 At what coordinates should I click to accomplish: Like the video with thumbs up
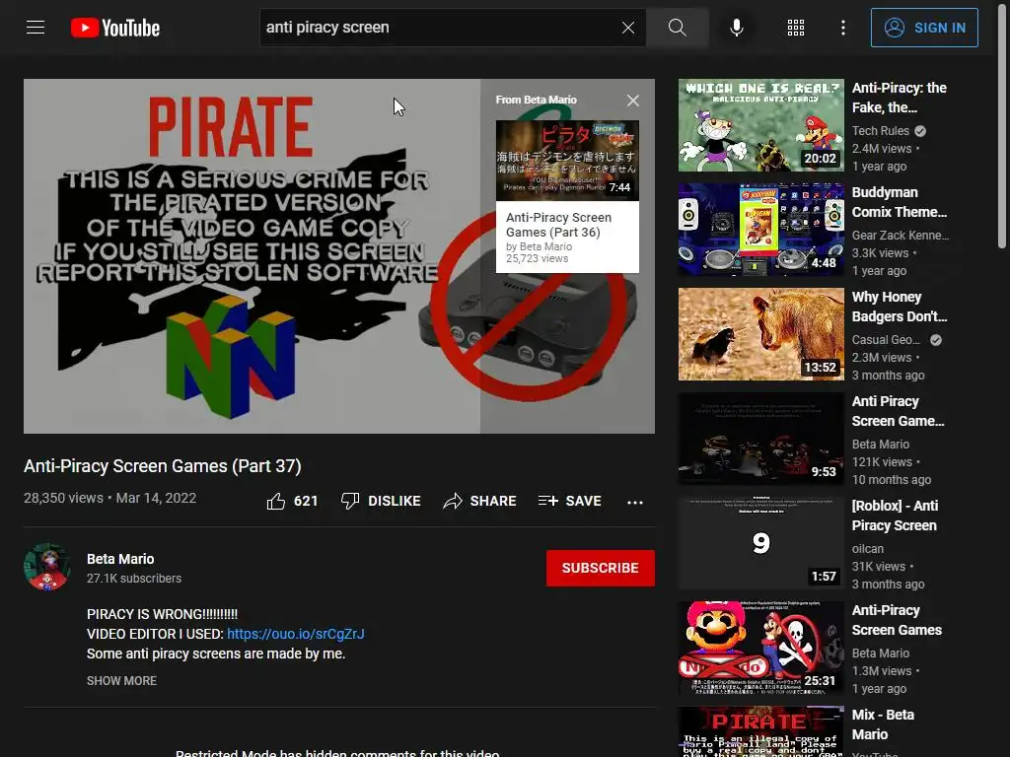click(x=276, y=501)
